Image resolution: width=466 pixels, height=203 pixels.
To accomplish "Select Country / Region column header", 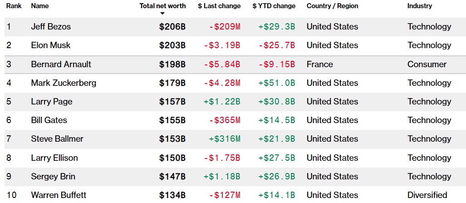I will [332, 6].
